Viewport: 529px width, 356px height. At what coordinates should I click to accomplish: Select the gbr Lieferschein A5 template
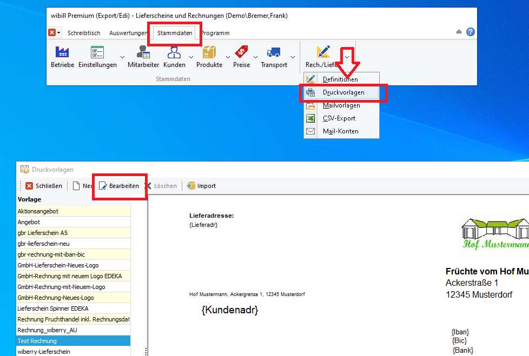(x=74, y=233)
